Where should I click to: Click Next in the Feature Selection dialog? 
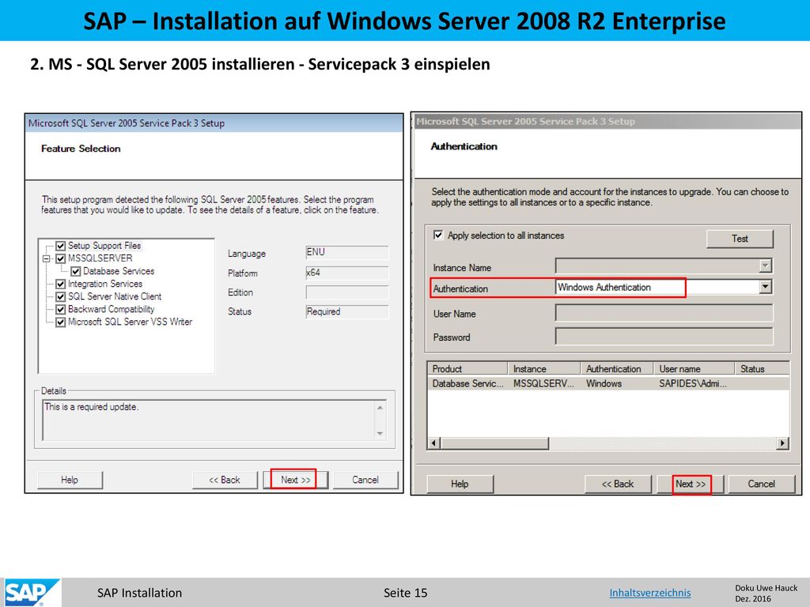[296, 480]
